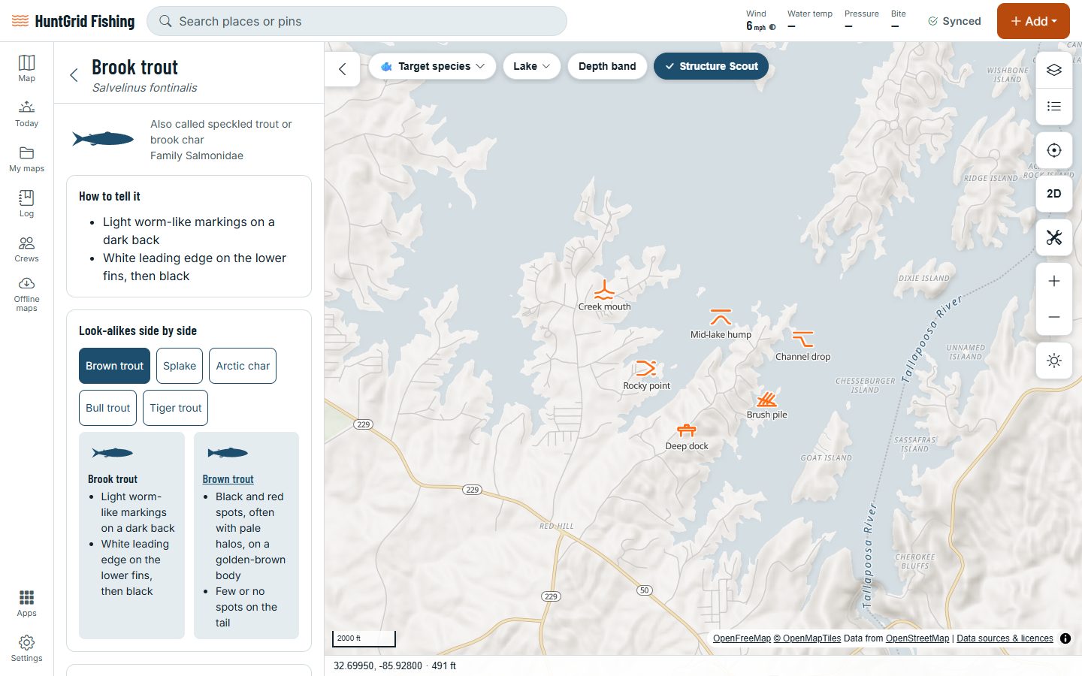The height and width of the screenshot is (676, 1082).
Task: Select Splake look-alike
Action: 180,366
